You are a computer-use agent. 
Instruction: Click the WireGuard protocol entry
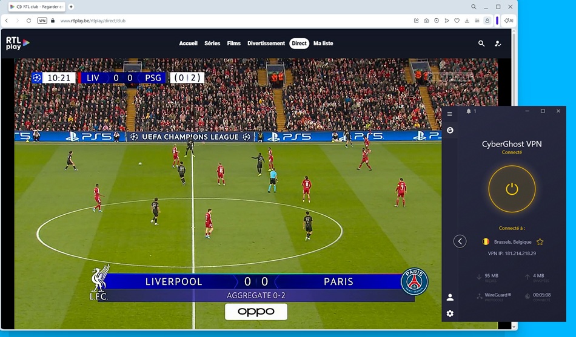coord(494,296)
